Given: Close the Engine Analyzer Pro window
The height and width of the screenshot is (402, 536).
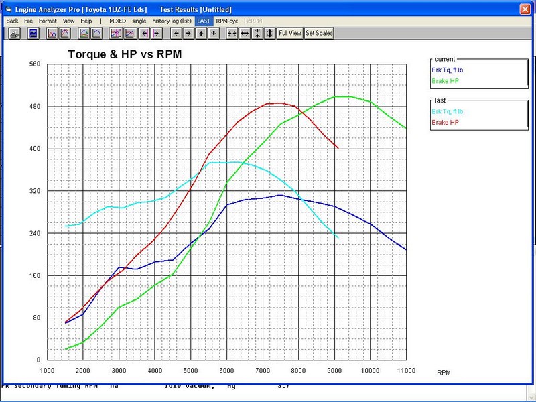Looking at the screenshot, I should [525, 9].
